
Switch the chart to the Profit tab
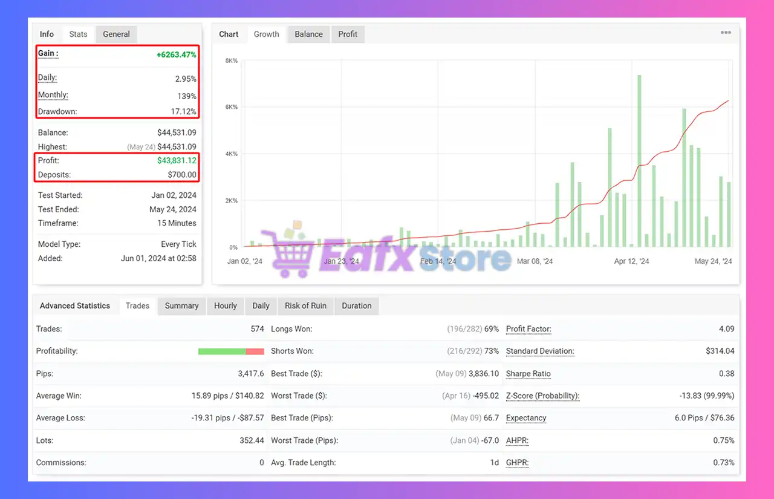pos(348,34)
